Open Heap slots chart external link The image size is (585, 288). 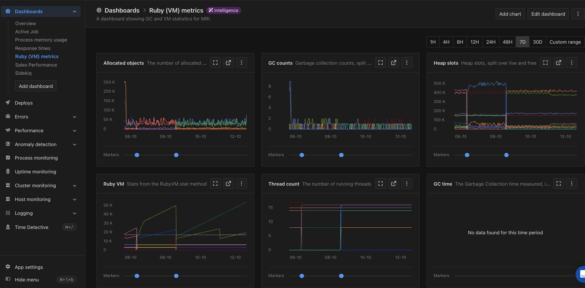coord(559,63)
